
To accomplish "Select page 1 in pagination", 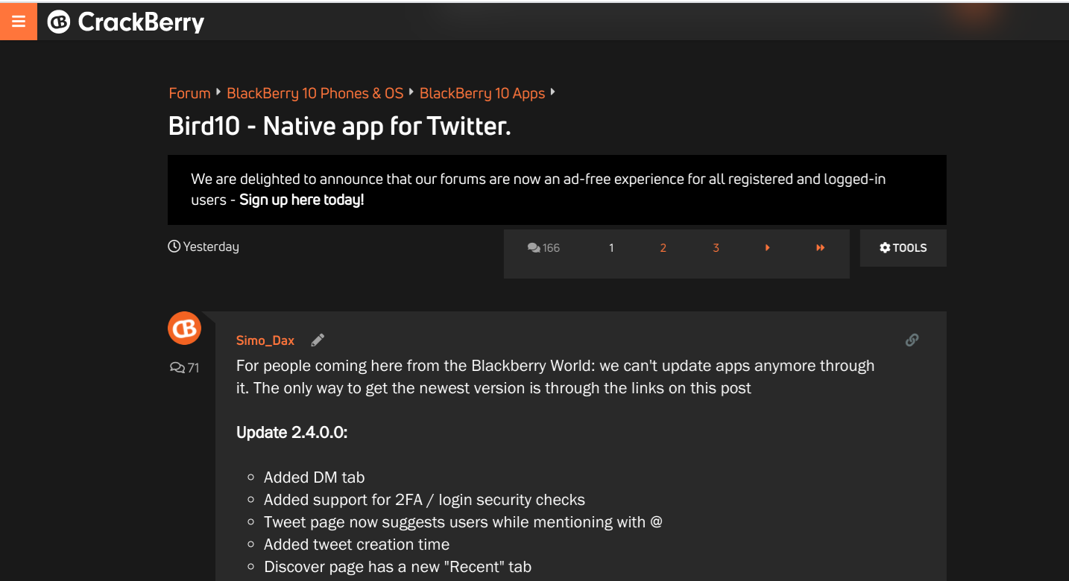I will [611, 248].
